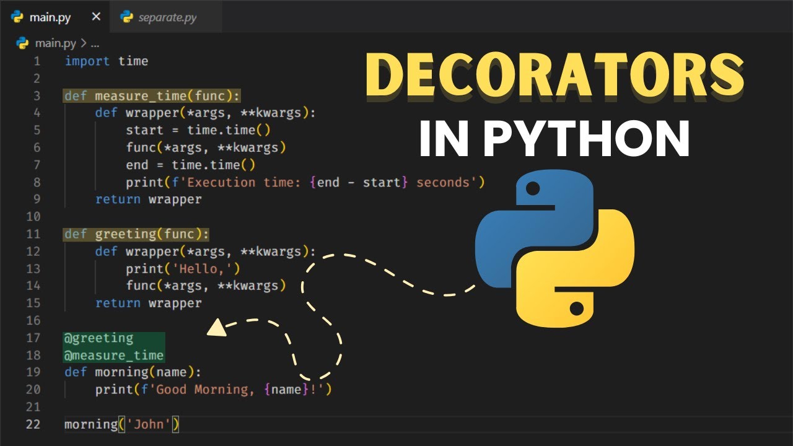Click 'def greeting(func):' definition
Viewport: 793px width, 446px height.
tap(137, 234)
